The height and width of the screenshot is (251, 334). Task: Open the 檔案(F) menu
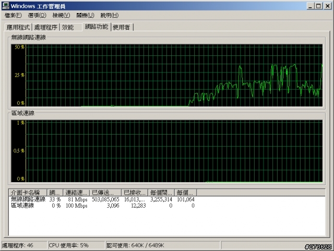(x=13, y=15)
